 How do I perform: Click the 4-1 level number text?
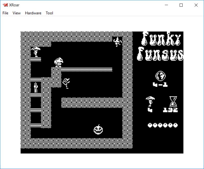pyautogui.click(x=160, y=85)
